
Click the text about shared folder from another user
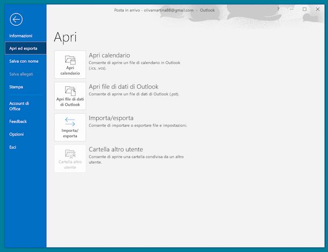pyautogui.click(x=136, y=159)
